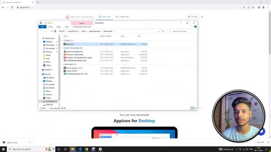Click the Chrome reload page button
This screenshot has width=271, height=152.
(x=12, y=8)
